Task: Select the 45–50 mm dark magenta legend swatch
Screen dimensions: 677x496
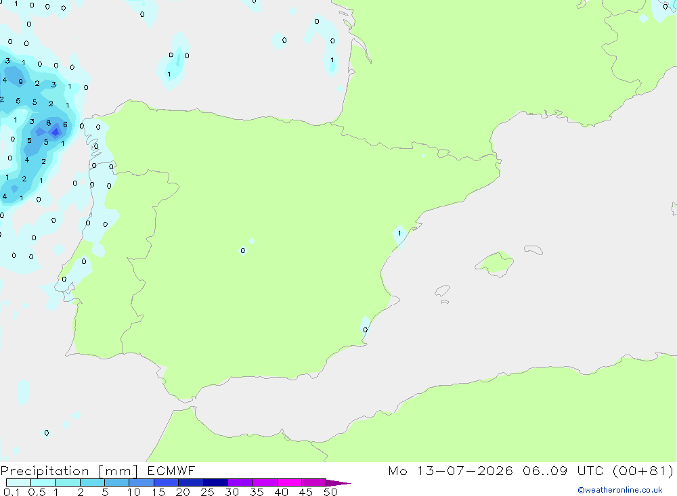Action: point(313,482)
